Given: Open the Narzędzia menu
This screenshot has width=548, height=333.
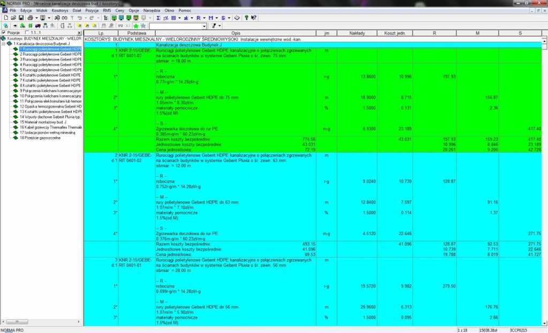Looking at the screenshot, I should tap(151, 11).
